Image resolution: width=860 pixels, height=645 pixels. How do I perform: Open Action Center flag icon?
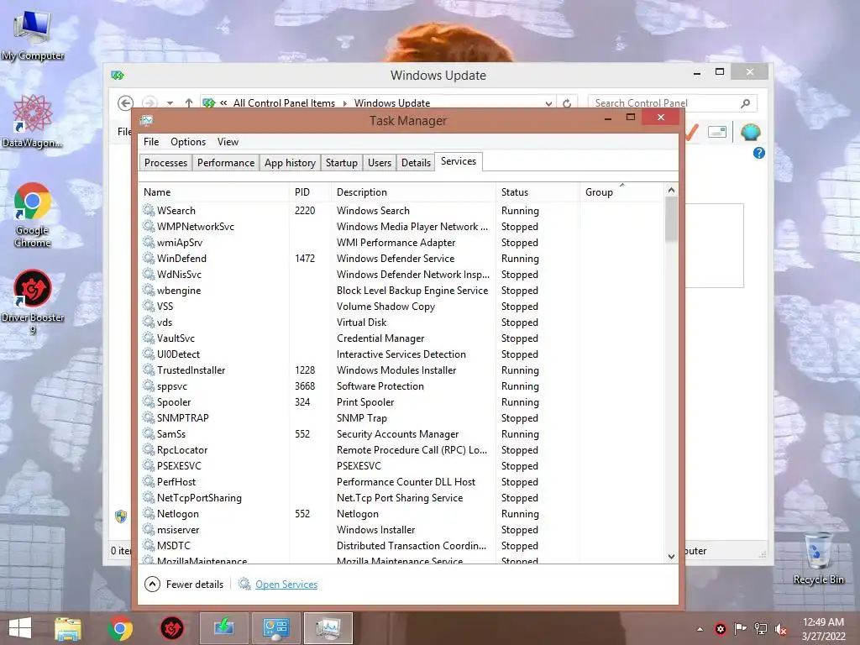(x=741, y=629)
